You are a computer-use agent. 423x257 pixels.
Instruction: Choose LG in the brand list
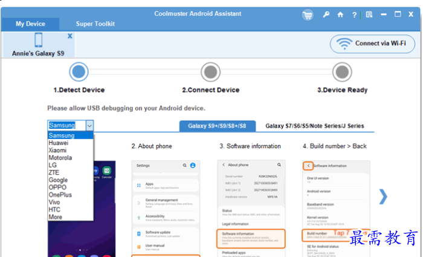coord(71,165)
